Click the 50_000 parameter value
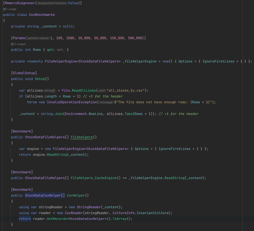Viewport: 254px width, 231px height. click(100, 38)
